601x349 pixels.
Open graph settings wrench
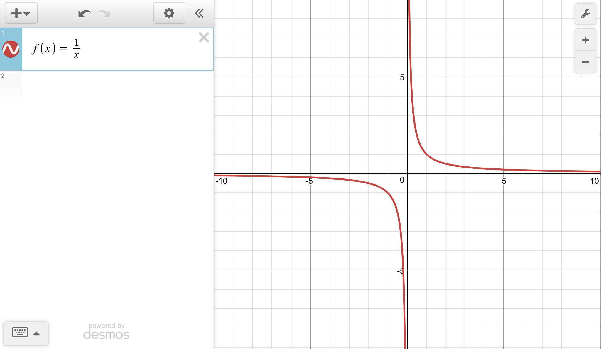(x=585, y=14)
